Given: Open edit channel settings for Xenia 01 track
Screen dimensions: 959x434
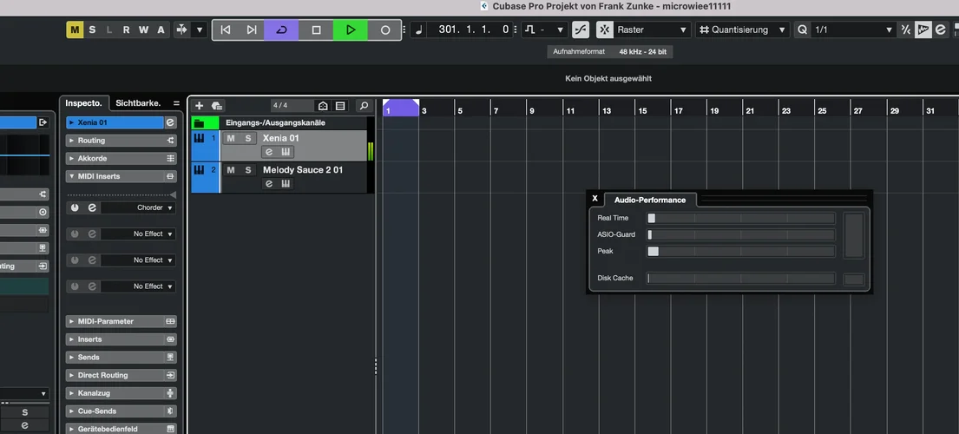Looking at the screenshot, I should pos(269,152).
